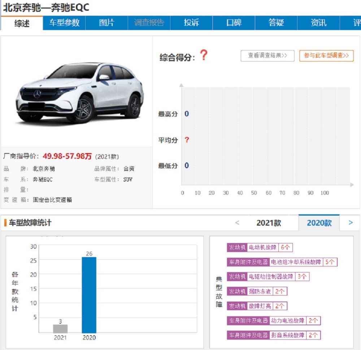The height and width of the screenshot is (350, 361).
Task: Click the gray 2021 bar in chart
Action: [60, 329]
